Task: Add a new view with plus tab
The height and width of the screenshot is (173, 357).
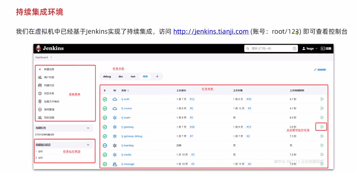Action: tap(157, 77)
